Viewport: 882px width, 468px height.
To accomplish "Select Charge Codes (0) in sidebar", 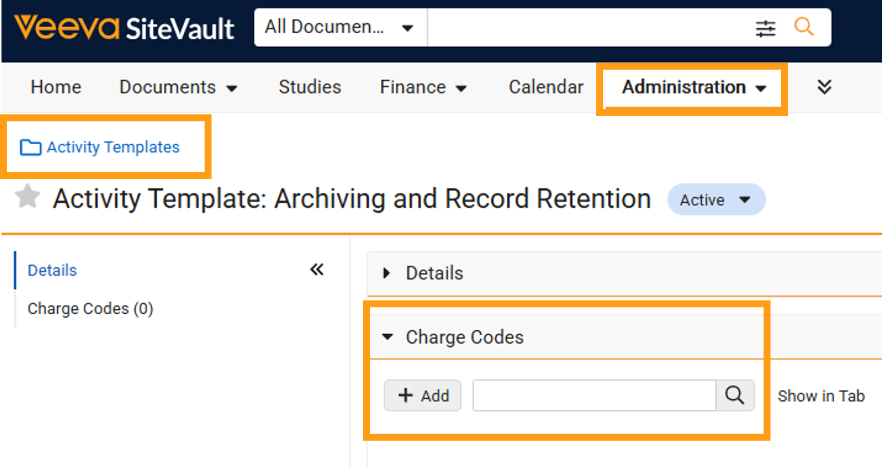I will (90, 308).
